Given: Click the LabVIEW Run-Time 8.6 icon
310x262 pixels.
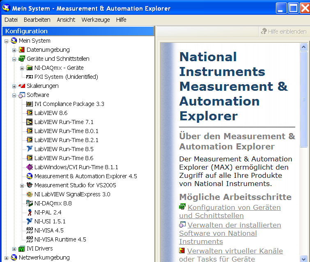Looking at the screenshot, I should pos(30,158).
